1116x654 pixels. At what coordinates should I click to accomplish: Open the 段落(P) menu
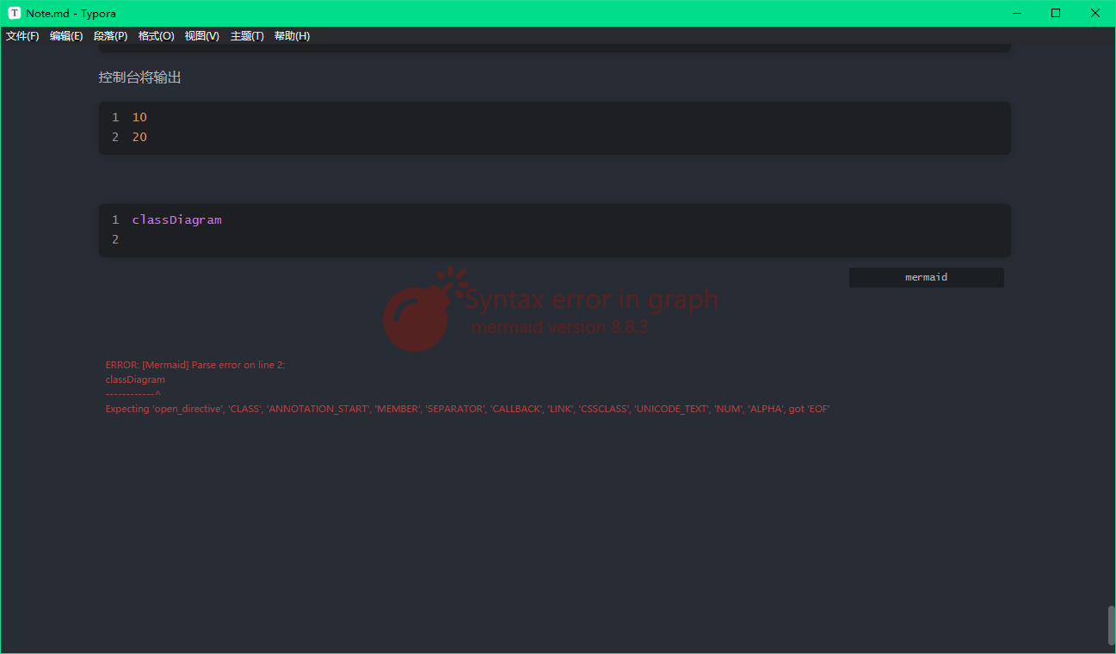[x=111, y=36]
